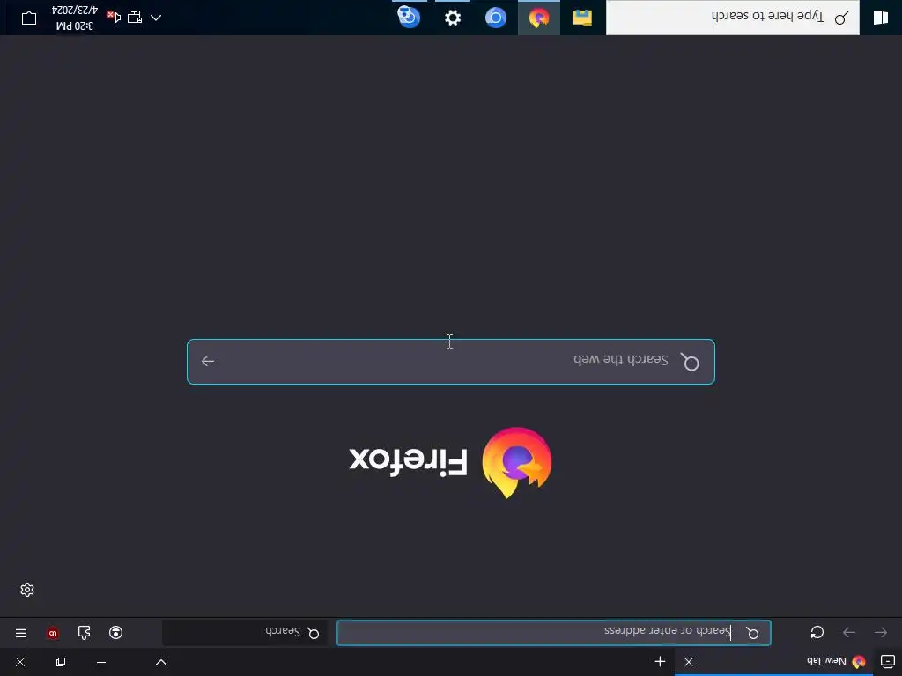Viewport: 902px width, 676px height.
Task: Open Firefox View from the tab bar
Action: coord(888,662)
